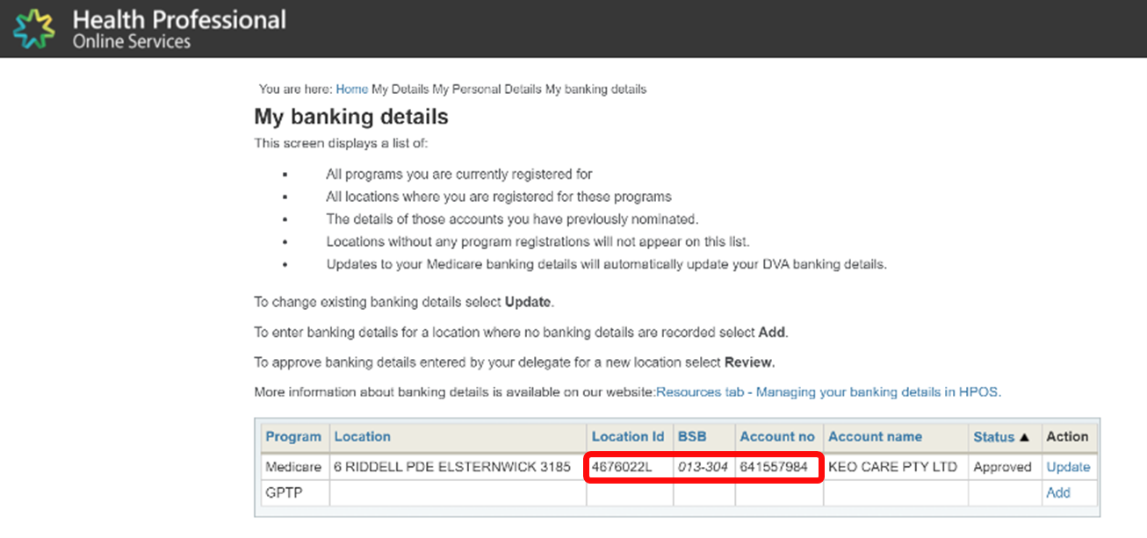
Task: Sort by the Account no column header
Action: 777,437
